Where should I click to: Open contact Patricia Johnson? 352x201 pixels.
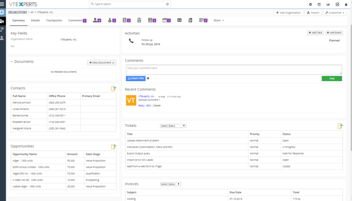22,103
